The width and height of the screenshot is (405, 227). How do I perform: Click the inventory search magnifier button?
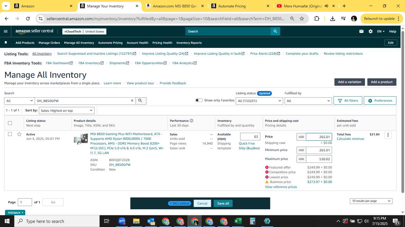(x=141, y=100)
